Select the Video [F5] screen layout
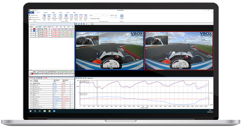The image size is (242, 128). pos(49,17)
